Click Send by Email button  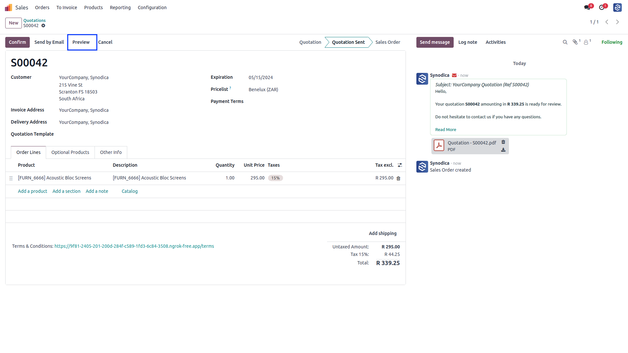[49, 42]
